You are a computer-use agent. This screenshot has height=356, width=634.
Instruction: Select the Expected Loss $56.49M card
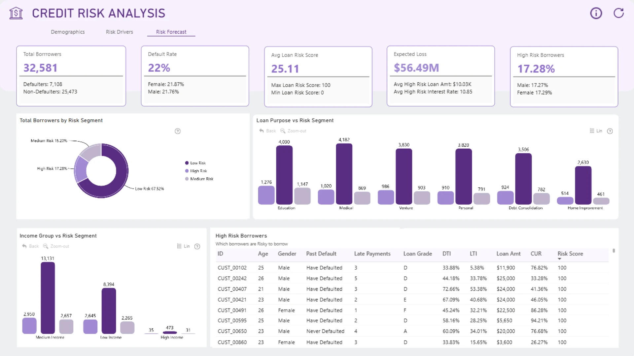[440, 76]
